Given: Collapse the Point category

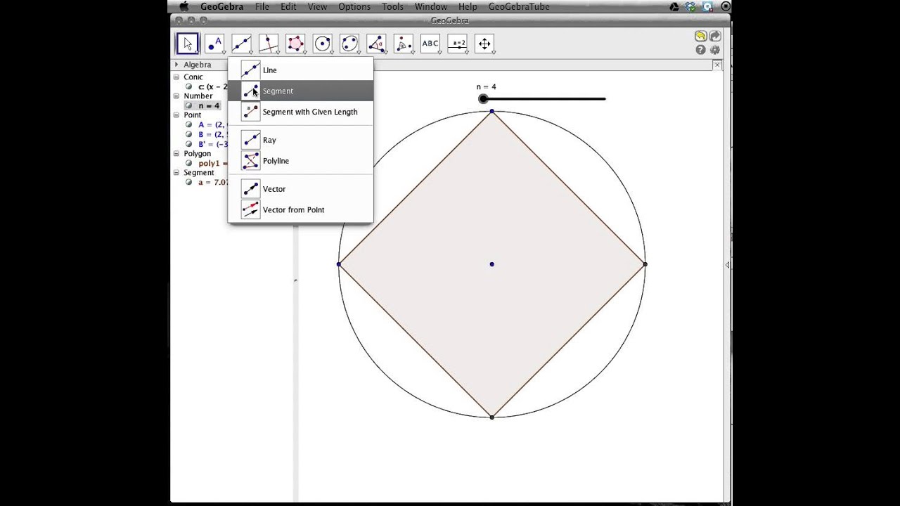Looking at the screenshot, I should click(176, 115).
